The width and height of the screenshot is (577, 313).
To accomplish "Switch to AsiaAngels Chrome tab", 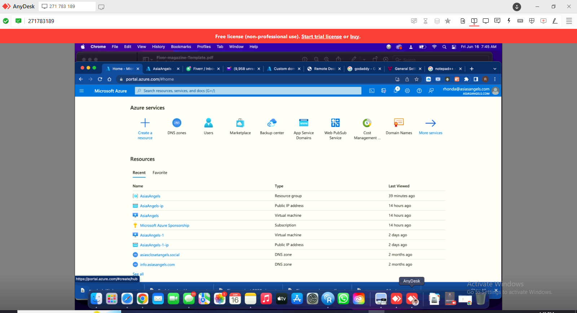I will (163, 69).
